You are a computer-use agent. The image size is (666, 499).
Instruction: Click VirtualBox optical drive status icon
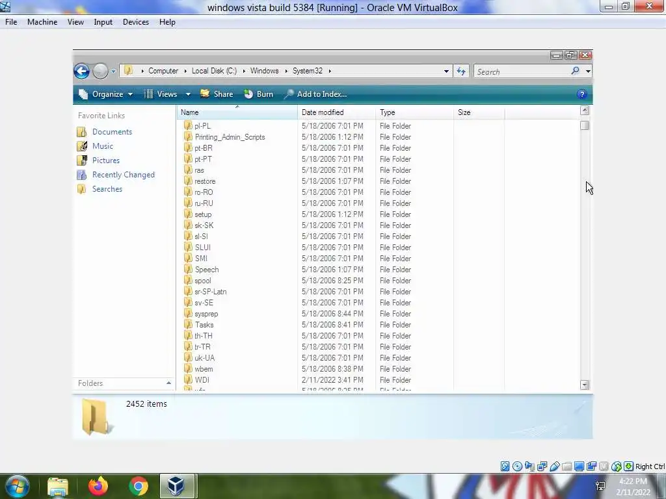(x=517, y=467)
